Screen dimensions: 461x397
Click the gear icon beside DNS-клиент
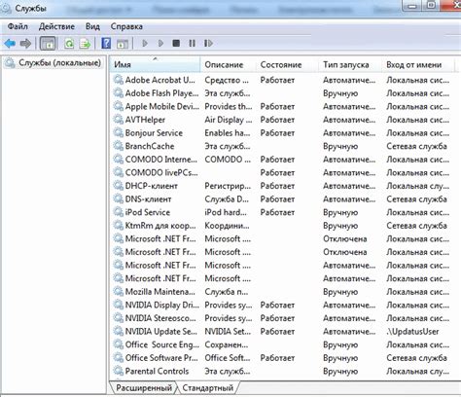pyautogui.click(x=118, y=198)
